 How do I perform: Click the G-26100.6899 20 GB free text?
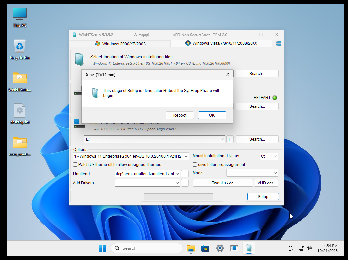[x=135, y=129]
